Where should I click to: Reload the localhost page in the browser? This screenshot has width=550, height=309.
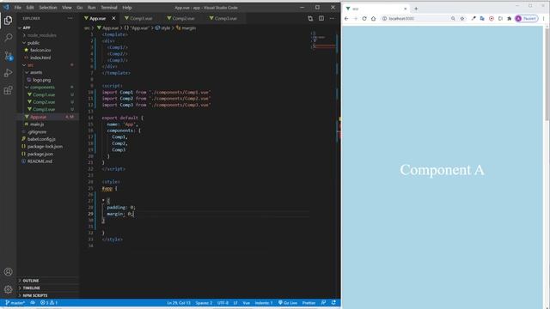click(364, 19)
